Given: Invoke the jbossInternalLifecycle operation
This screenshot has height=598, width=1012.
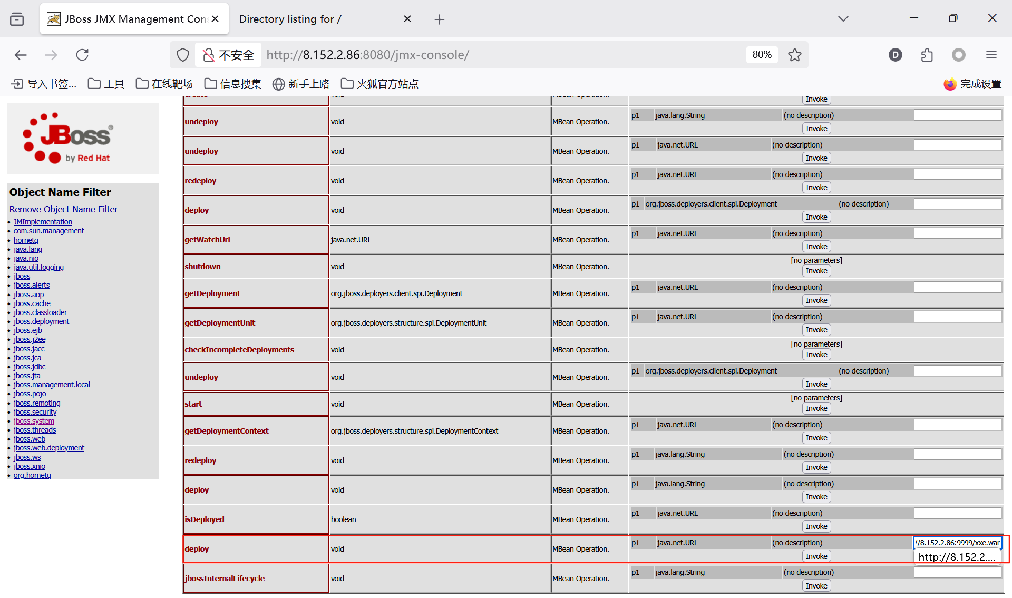Looking at the screenshot, I should click(816, 586).
